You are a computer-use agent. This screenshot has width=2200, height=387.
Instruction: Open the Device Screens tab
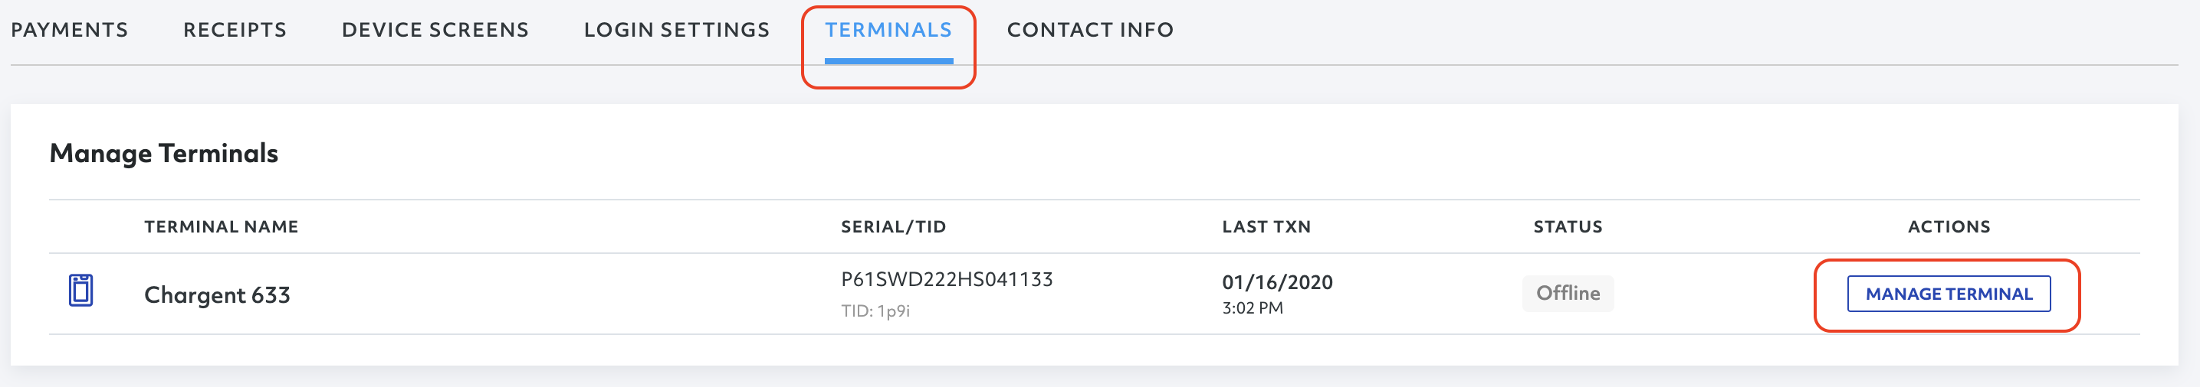click(x=435, y=30)
